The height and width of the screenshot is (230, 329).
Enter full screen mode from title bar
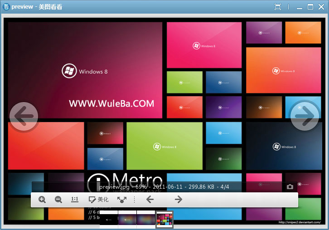point(278,7)
